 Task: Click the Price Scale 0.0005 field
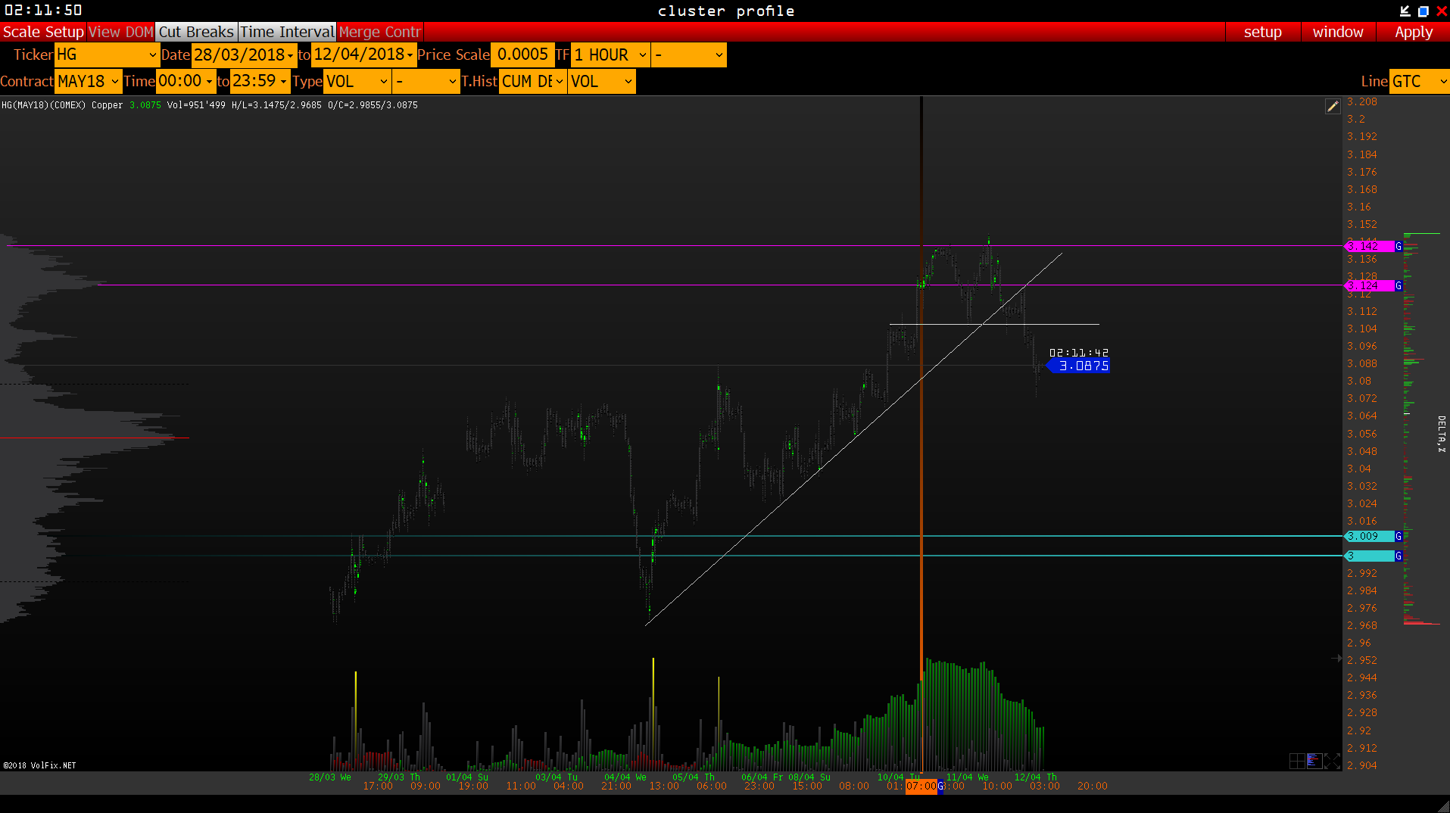coord(522,55)
